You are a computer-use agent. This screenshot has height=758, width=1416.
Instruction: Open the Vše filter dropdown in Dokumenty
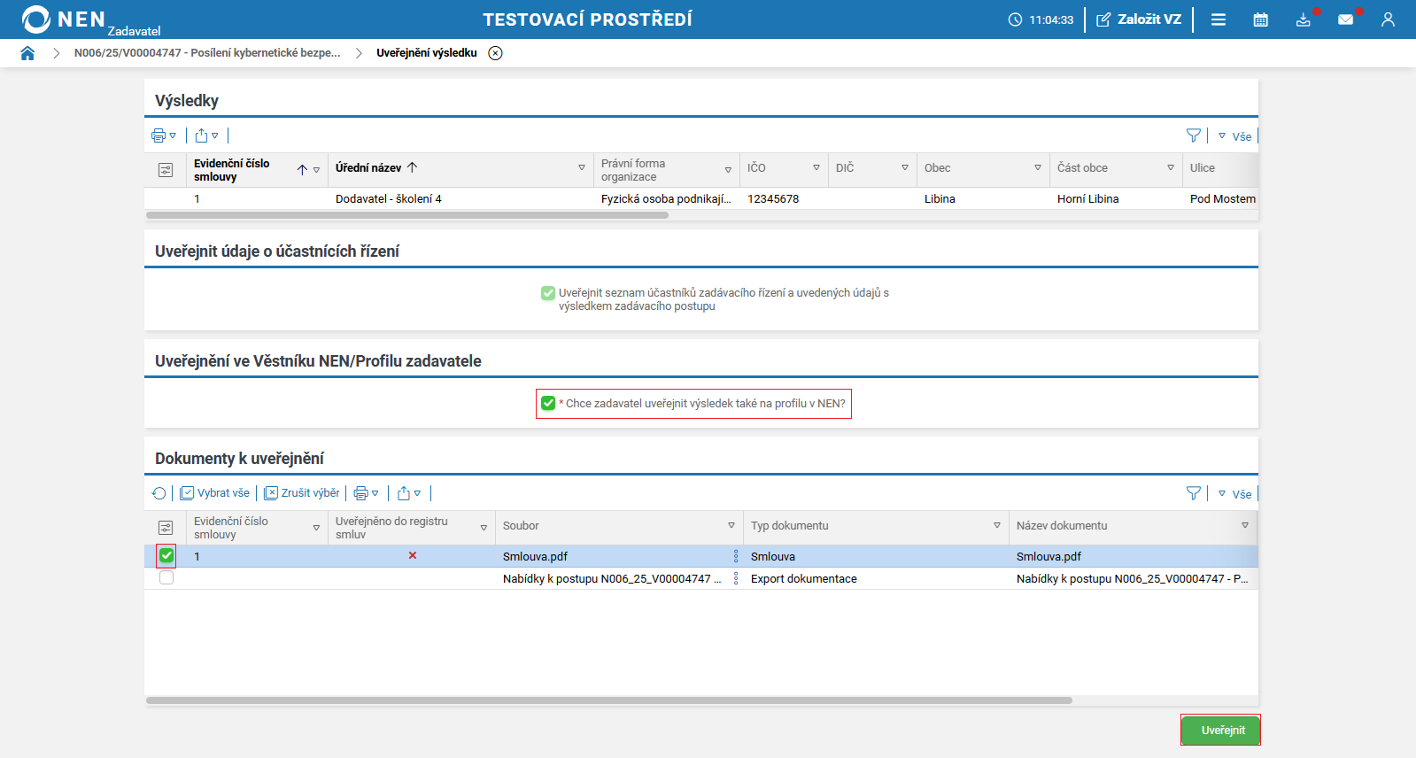pyautogui.click(x=1235, y=494)
